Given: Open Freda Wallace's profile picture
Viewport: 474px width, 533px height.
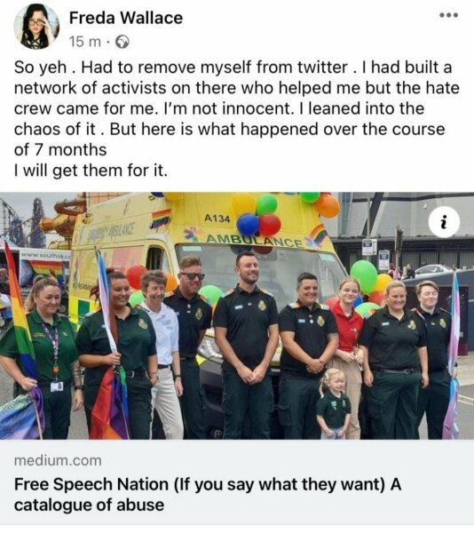Looking at the screenshot, I should point(36,27).
